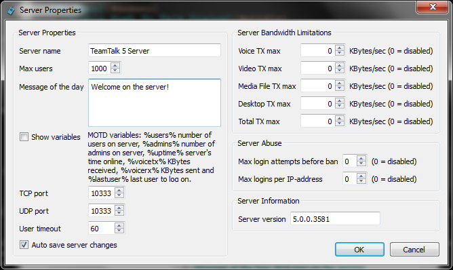Click the TCP port value field
Image resolution: width=453 pixels, height=270 pixels.
click(102, 193)
